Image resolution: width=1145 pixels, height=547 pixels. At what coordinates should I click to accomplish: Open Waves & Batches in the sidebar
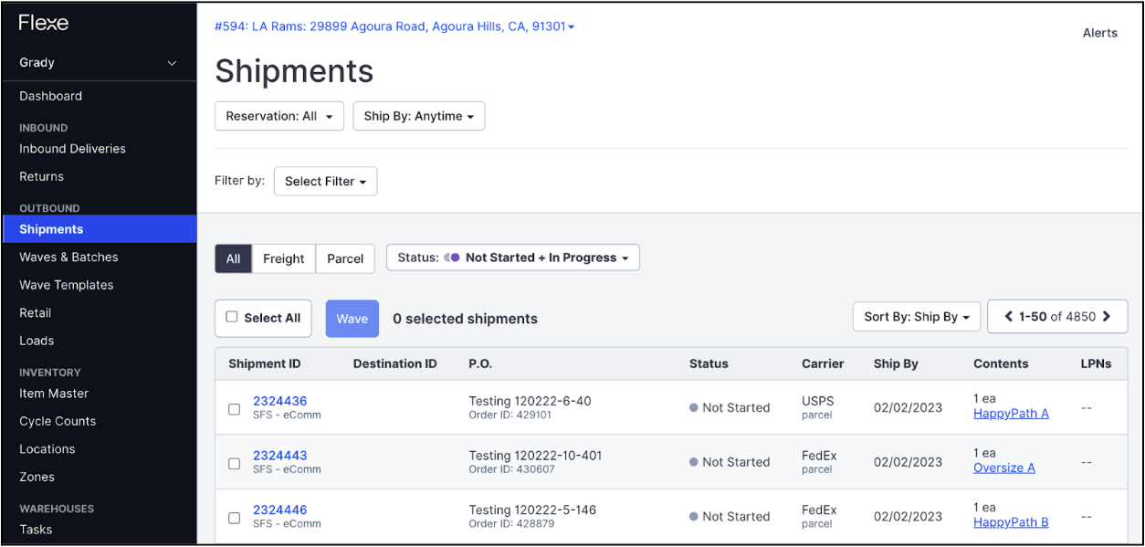[x=68, y=258]
